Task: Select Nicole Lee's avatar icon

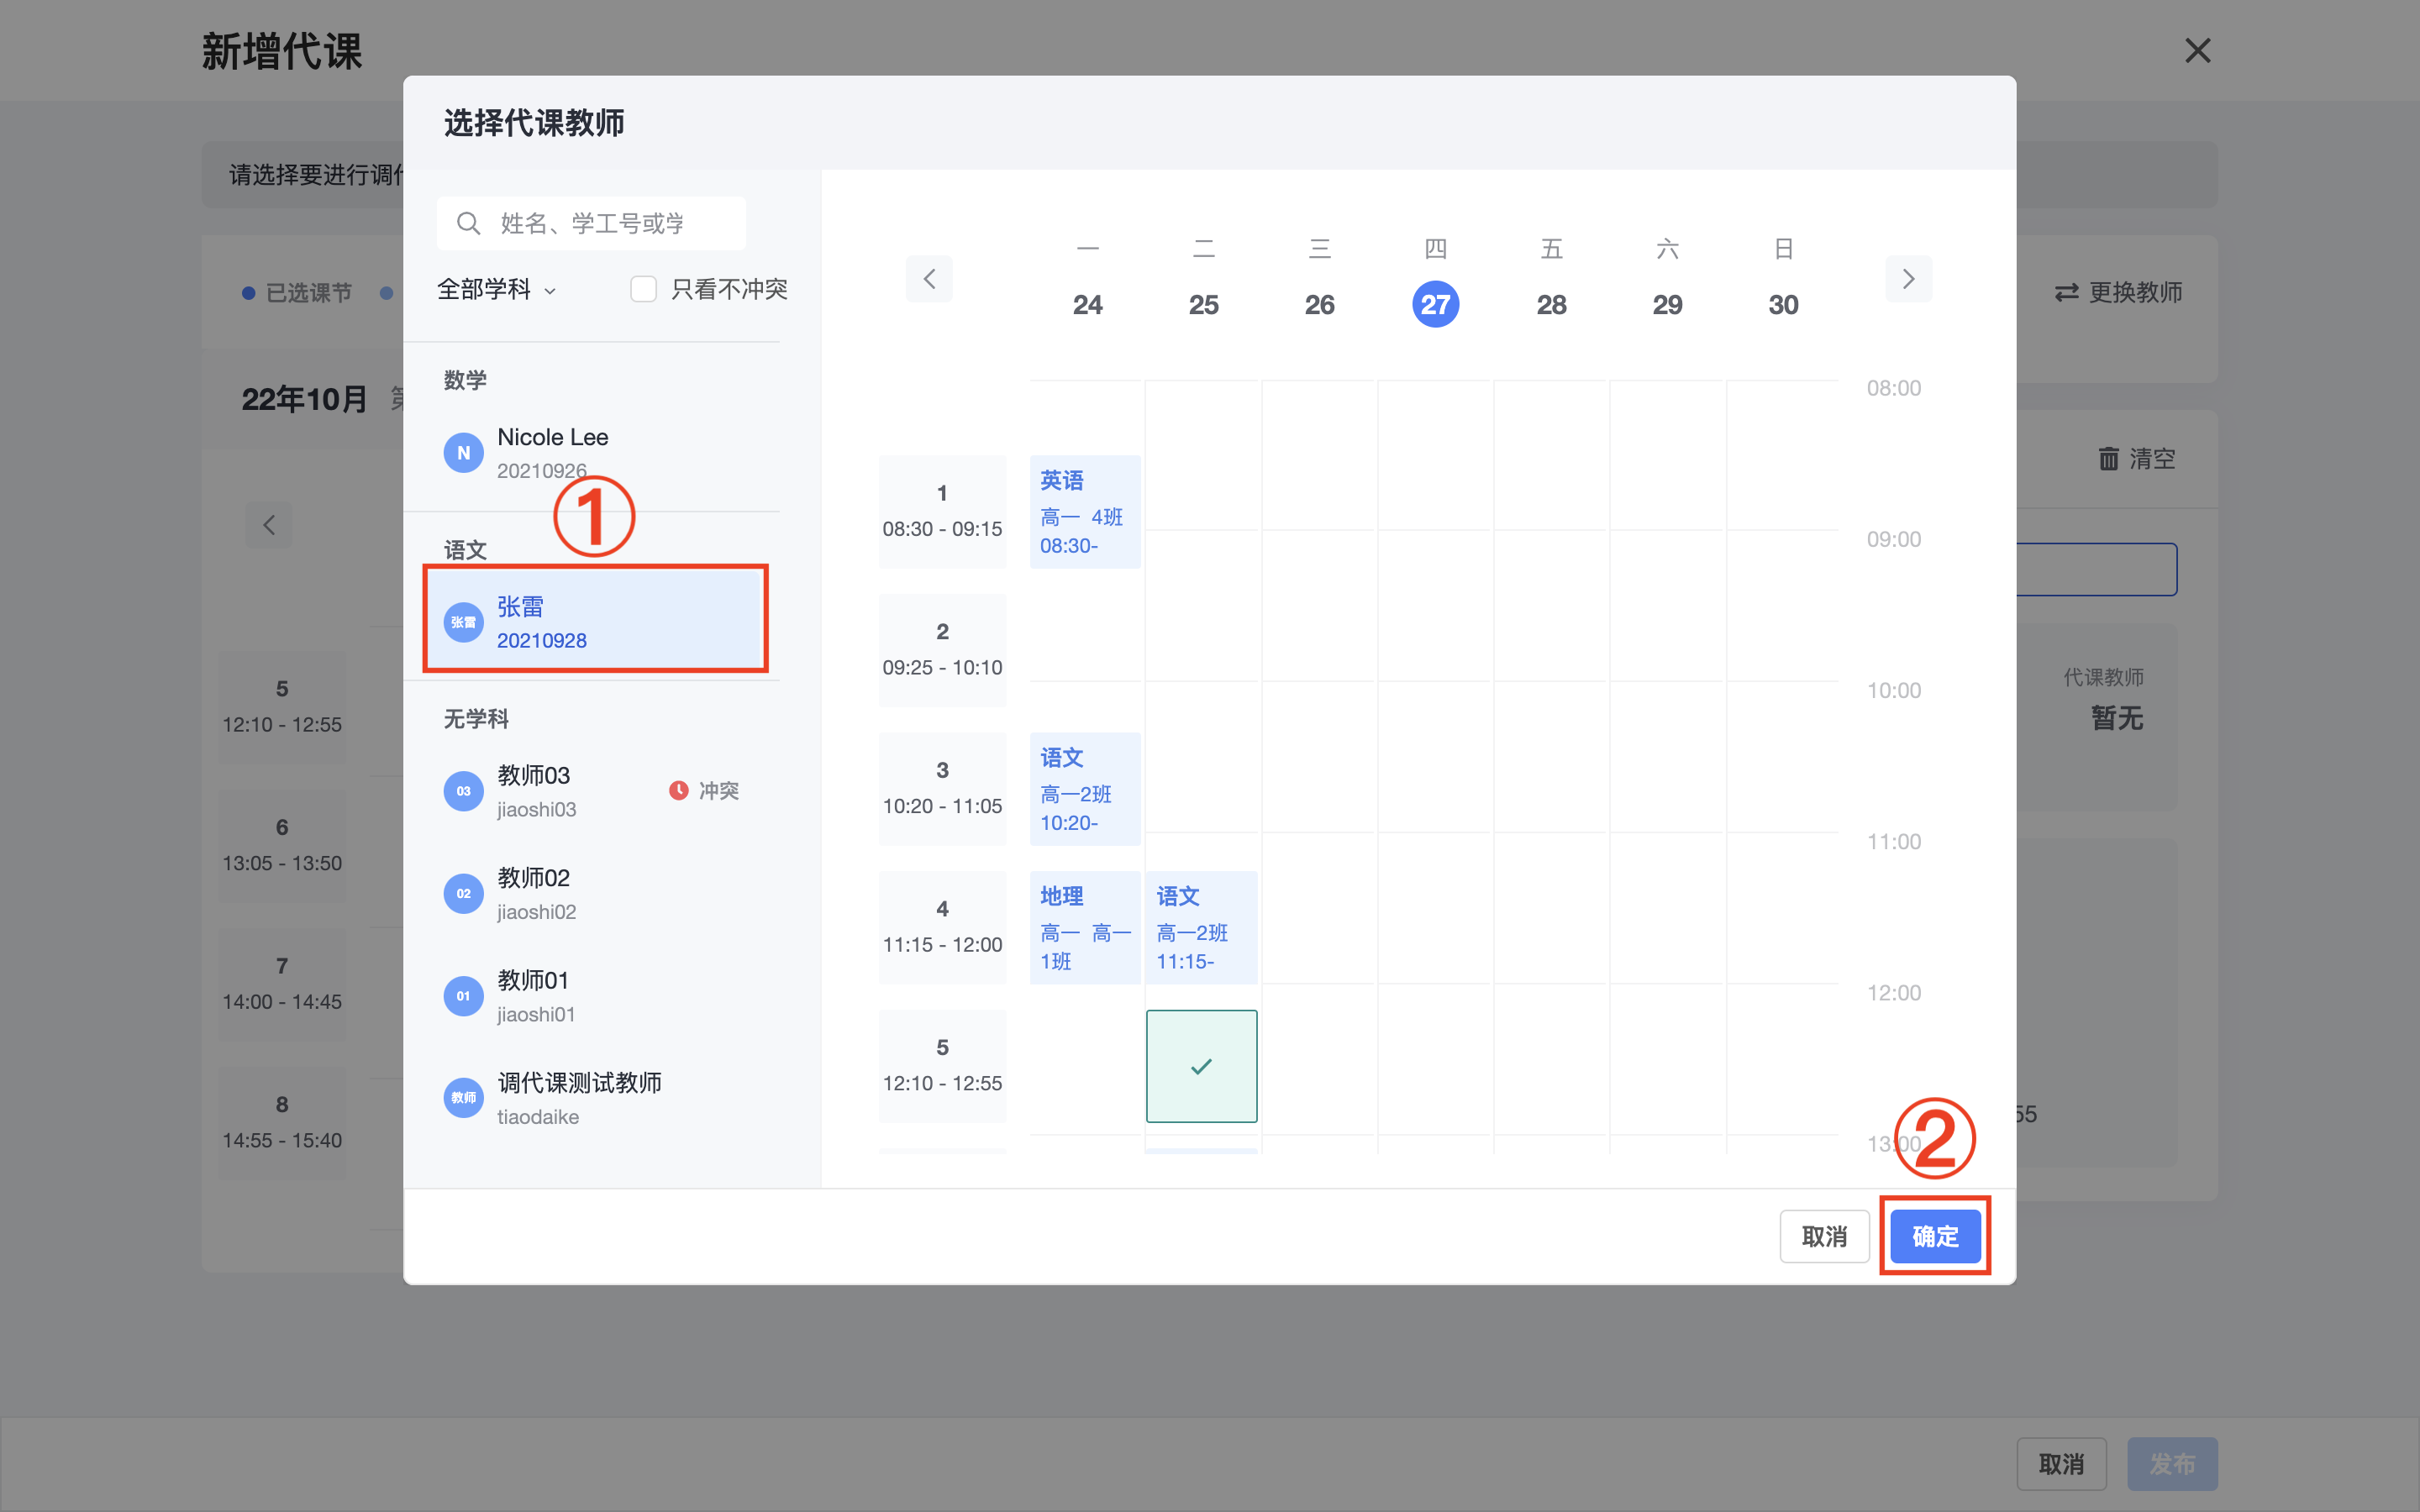Action: [x=463, y=453]
